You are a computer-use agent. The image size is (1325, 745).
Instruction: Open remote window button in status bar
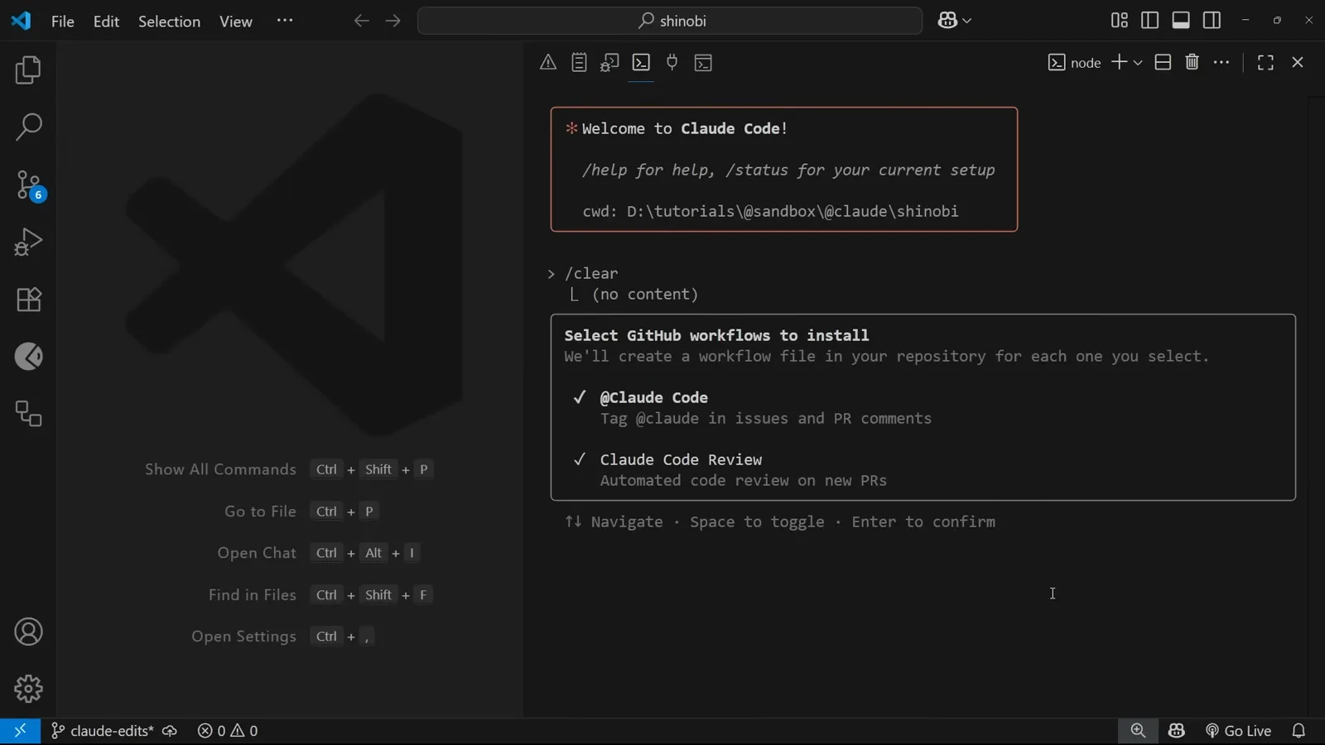(20, 731)
